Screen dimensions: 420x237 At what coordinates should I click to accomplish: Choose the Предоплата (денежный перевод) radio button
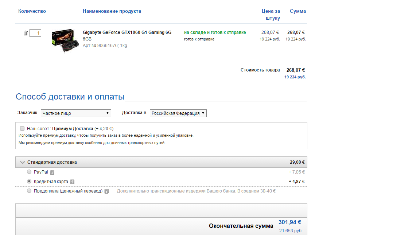(x=29, y=191)
